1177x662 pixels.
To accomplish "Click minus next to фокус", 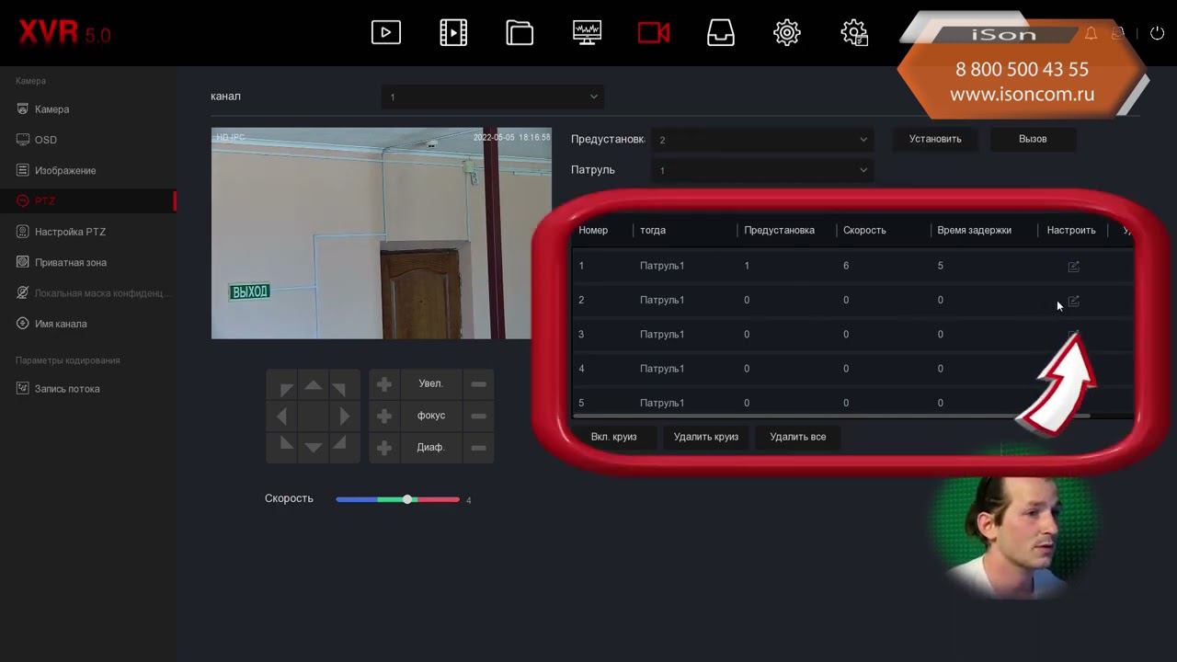I will 478,416.
